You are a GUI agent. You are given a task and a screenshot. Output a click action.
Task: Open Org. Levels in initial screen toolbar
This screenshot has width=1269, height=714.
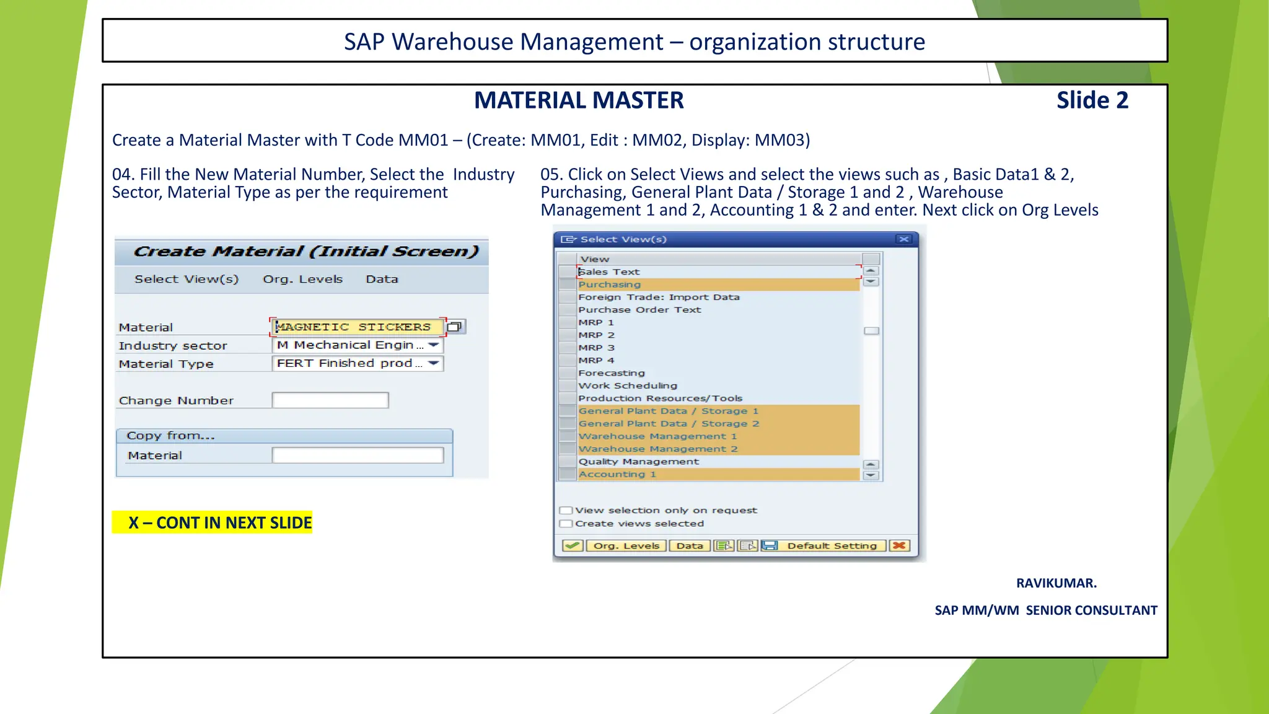302,279
